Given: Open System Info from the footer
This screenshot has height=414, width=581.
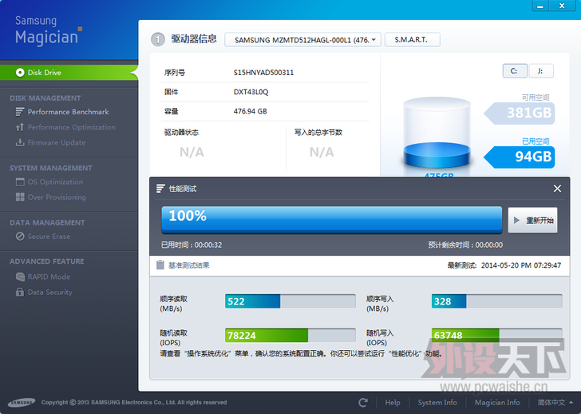Looking at the screenshot, I should [x=437, y=403].
